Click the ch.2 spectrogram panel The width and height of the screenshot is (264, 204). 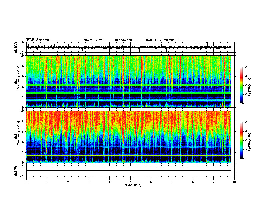(x=128, y=137)
